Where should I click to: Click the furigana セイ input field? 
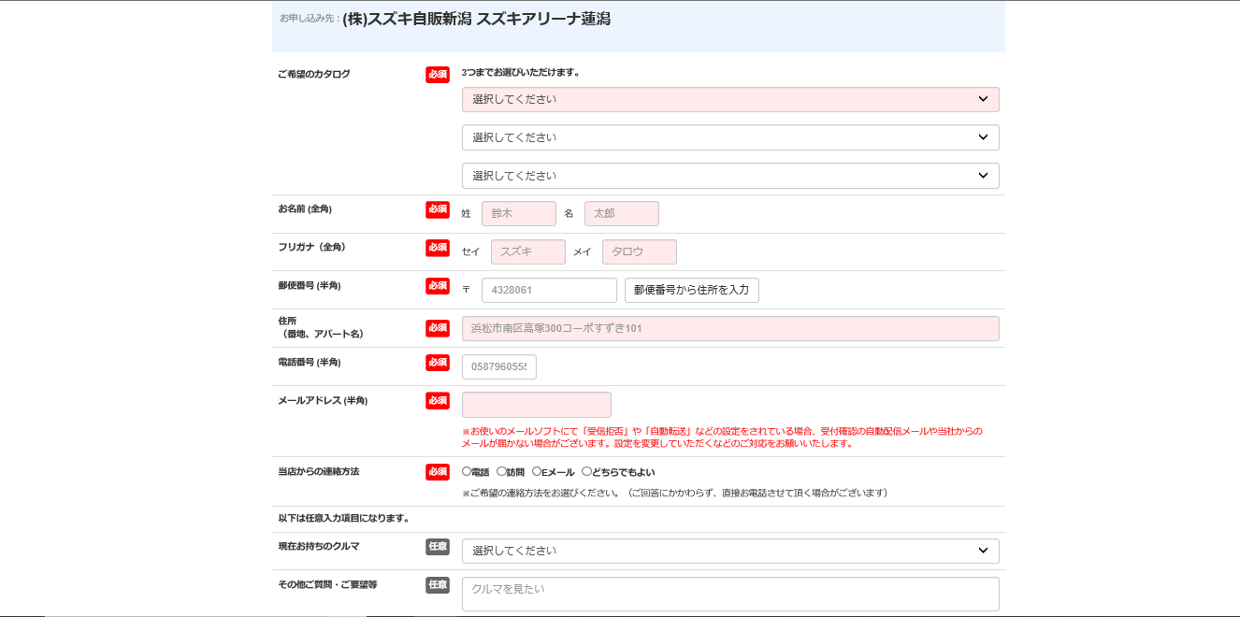527,251
